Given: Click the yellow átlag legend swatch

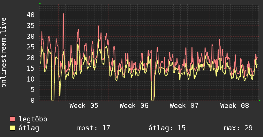Looking at the screenshot, I should coord(12,128).
